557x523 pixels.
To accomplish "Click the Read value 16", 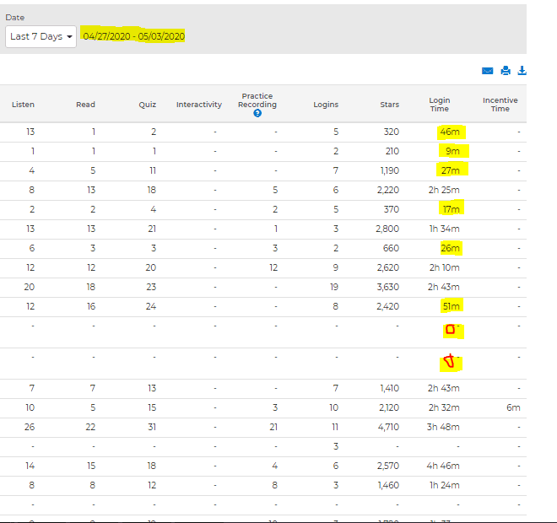I will click(x=91, y=306).
